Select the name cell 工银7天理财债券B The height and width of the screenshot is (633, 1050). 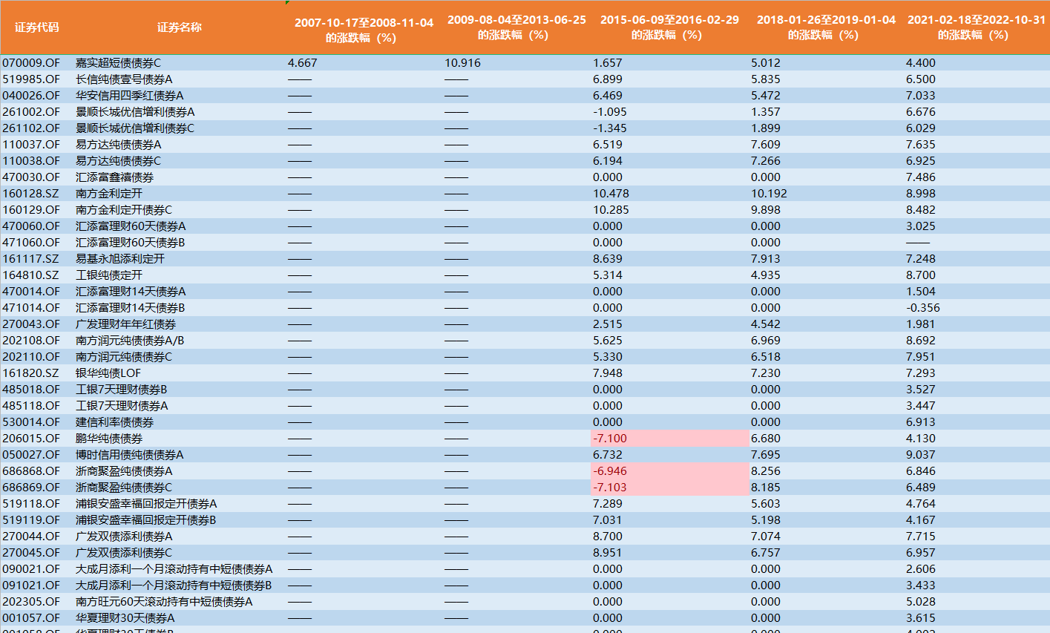coord(122,390)
